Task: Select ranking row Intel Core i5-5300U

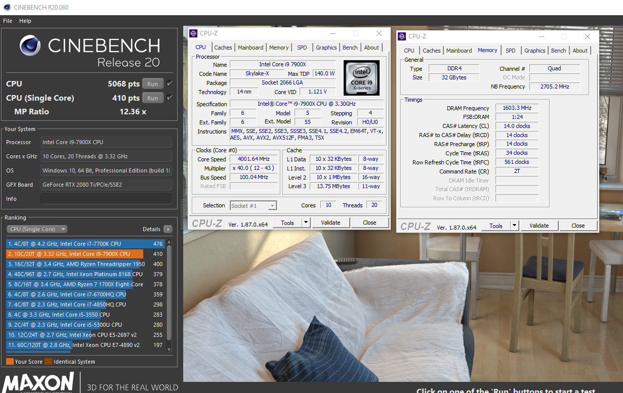Action: click(x=86, y=325)
